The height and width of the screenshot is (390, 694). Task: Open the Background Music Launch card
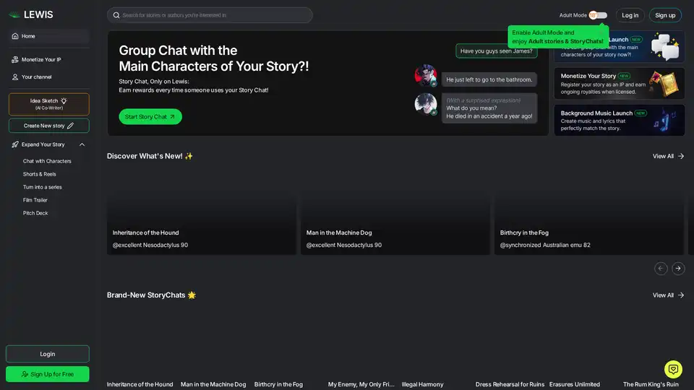(x=620, y=121)
